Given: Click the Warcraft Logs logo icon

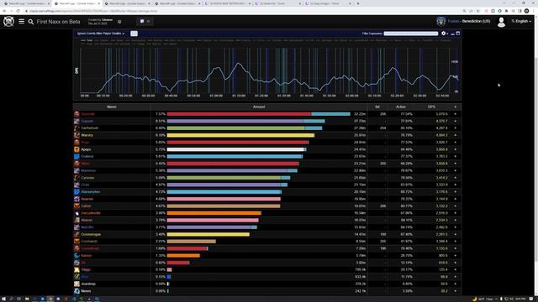Looking at the screenshot, I should click(x=8, y=22).
